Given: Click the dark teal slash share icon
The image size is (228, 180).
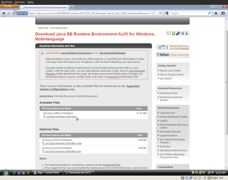Looking at the screenshot, I should (x=187, y=34).
